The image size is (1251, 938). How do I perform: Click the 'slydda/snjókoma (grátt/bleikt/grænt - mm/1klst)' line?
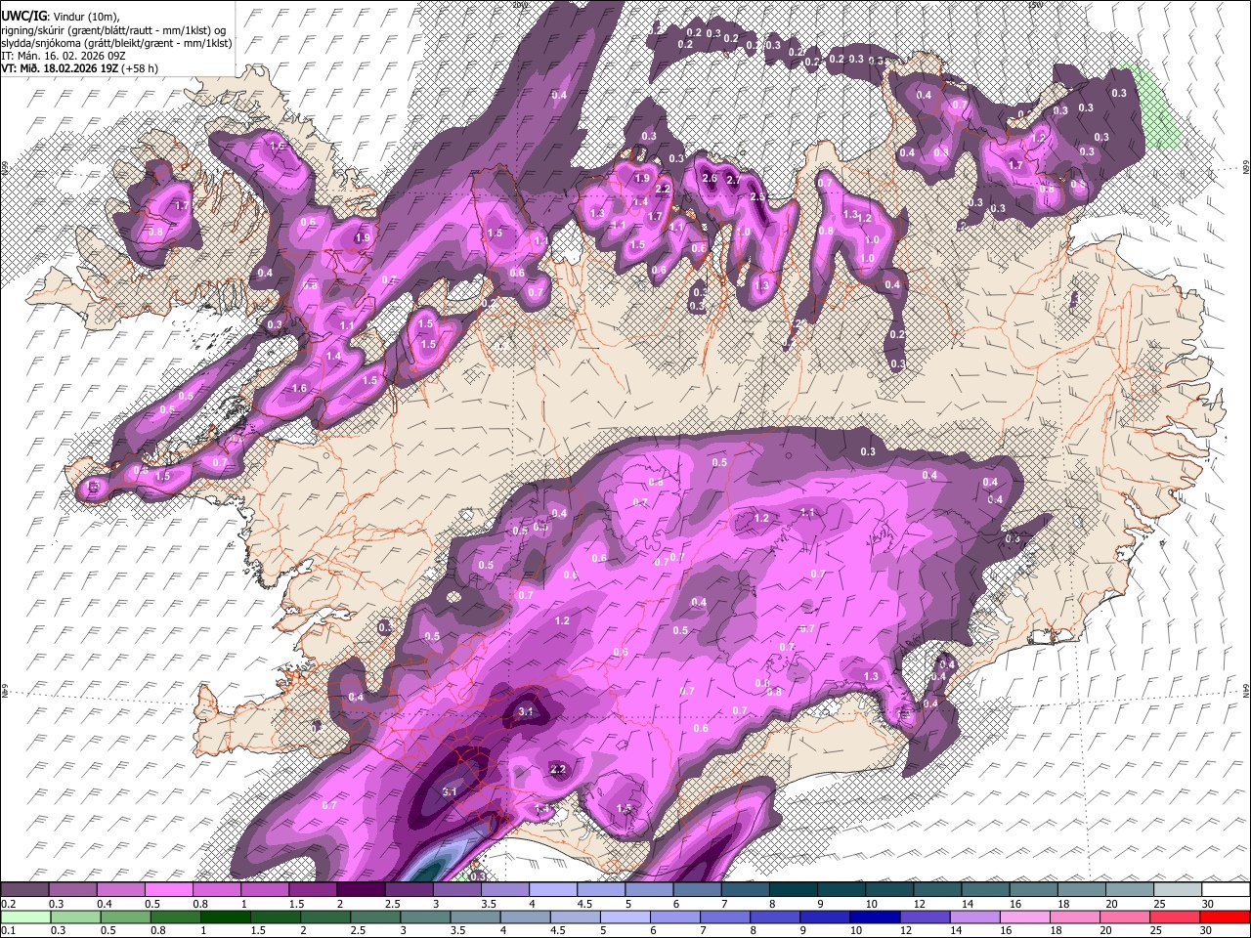click(116, 43)
